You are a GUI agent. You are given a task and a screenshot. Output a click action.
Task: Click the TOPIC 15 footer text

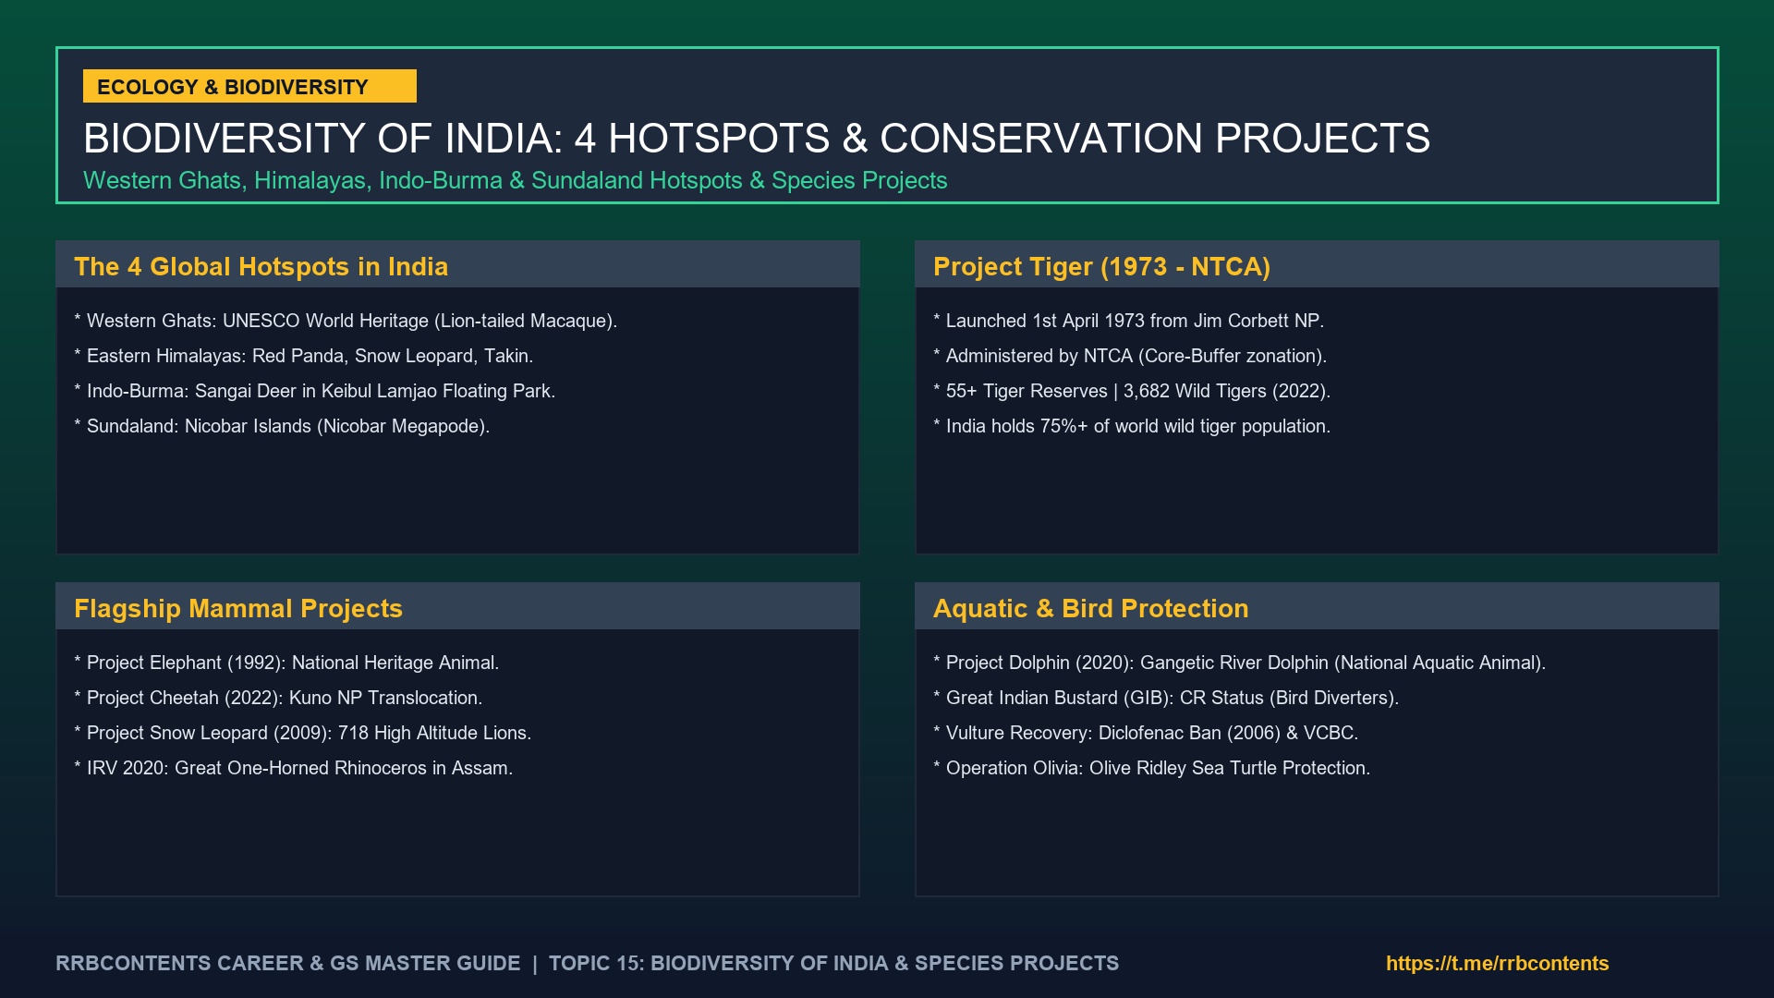tap(833, 963)
